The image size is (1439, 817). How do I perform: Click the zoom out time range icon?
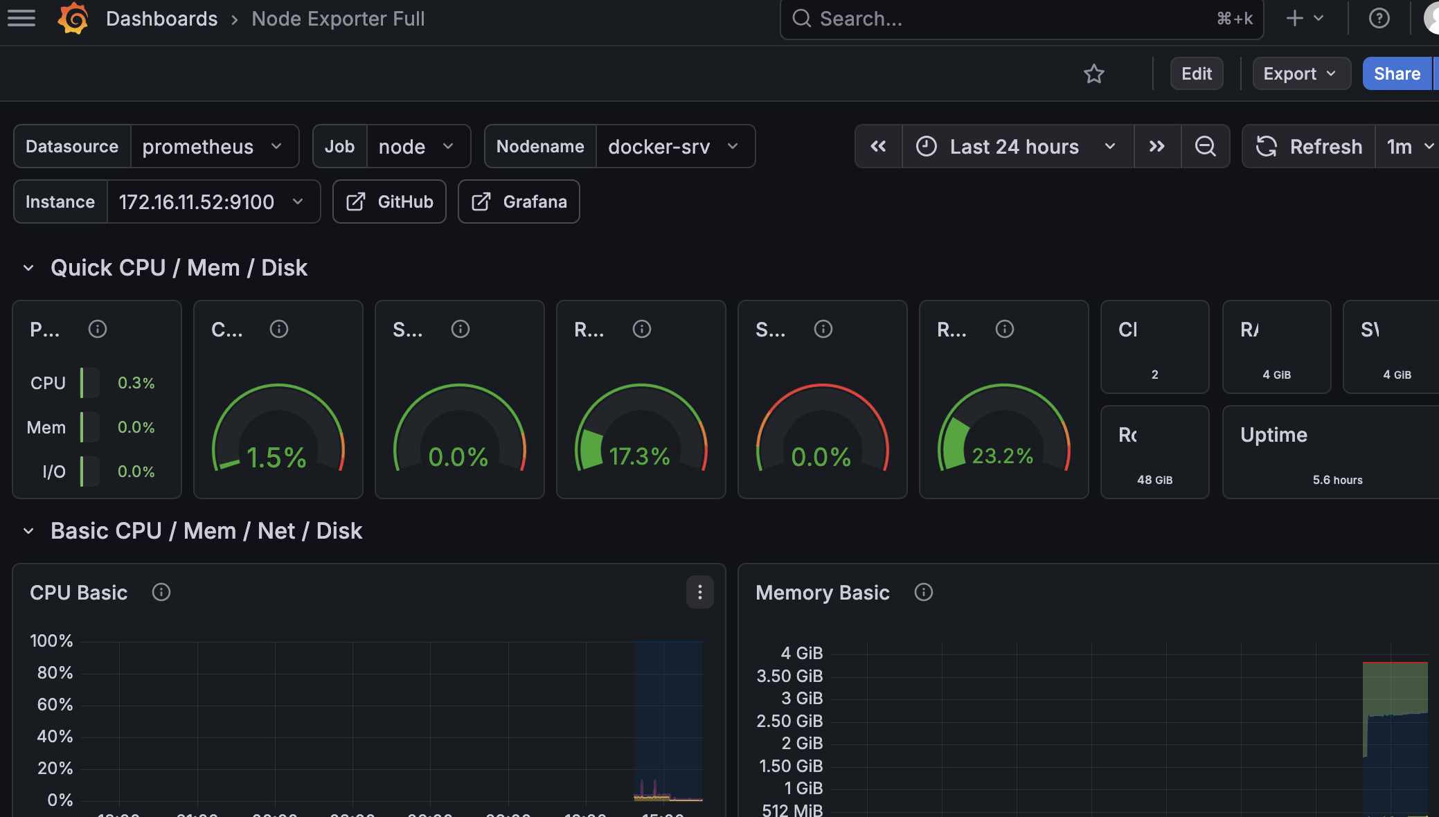pyautogui.click(x=1205, y=146)
